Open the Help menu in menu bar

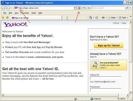coord(40,13)
